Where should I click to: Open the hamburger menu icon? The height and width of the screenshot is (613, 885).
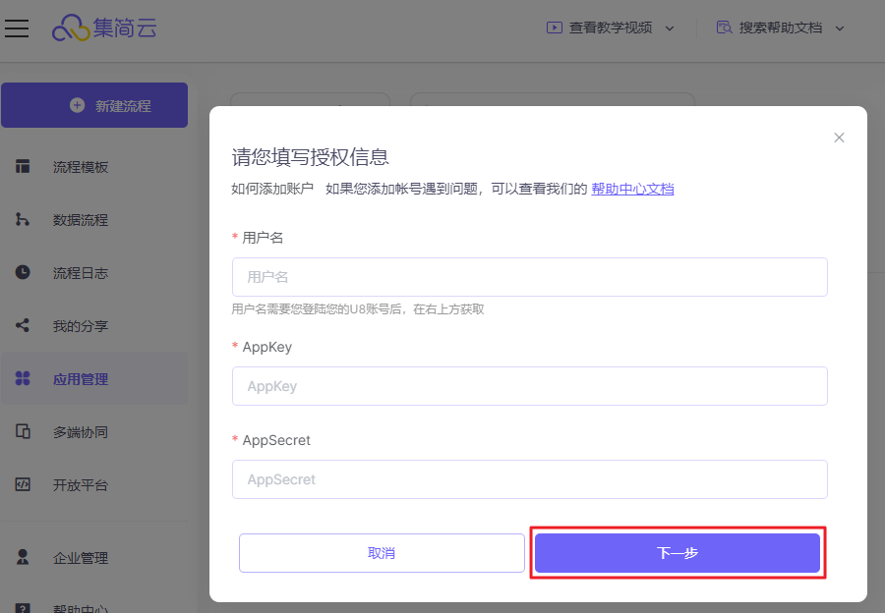17,28
